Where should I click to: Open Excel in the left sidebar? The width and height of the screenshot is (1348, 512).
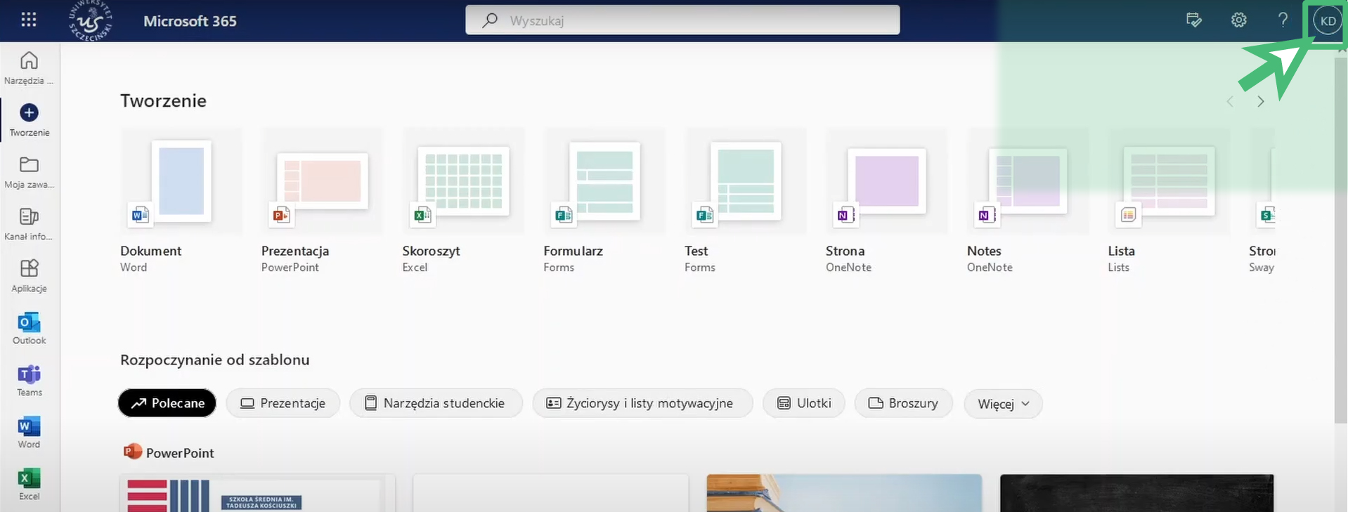pyautogui.click(x=29, y=484)
